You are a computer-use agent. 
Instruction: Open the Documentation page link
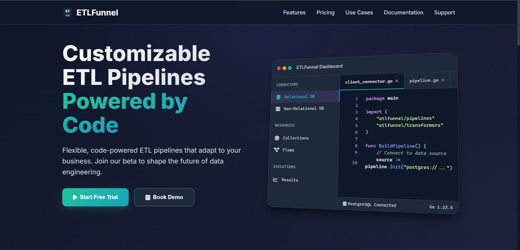click(x=403, y=12)
